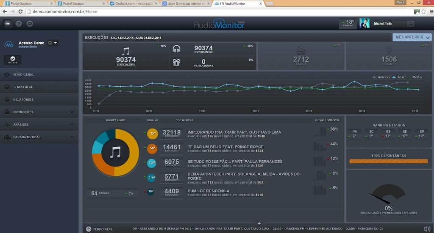Click the market share donut chart
This screenshot has height=233, width=434.
tap(115, 152)
